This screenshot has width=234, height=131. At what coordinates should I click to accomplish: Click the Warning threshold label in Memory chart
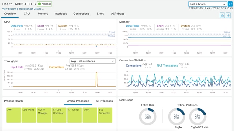pyautogui.click(x=226, y=36)
